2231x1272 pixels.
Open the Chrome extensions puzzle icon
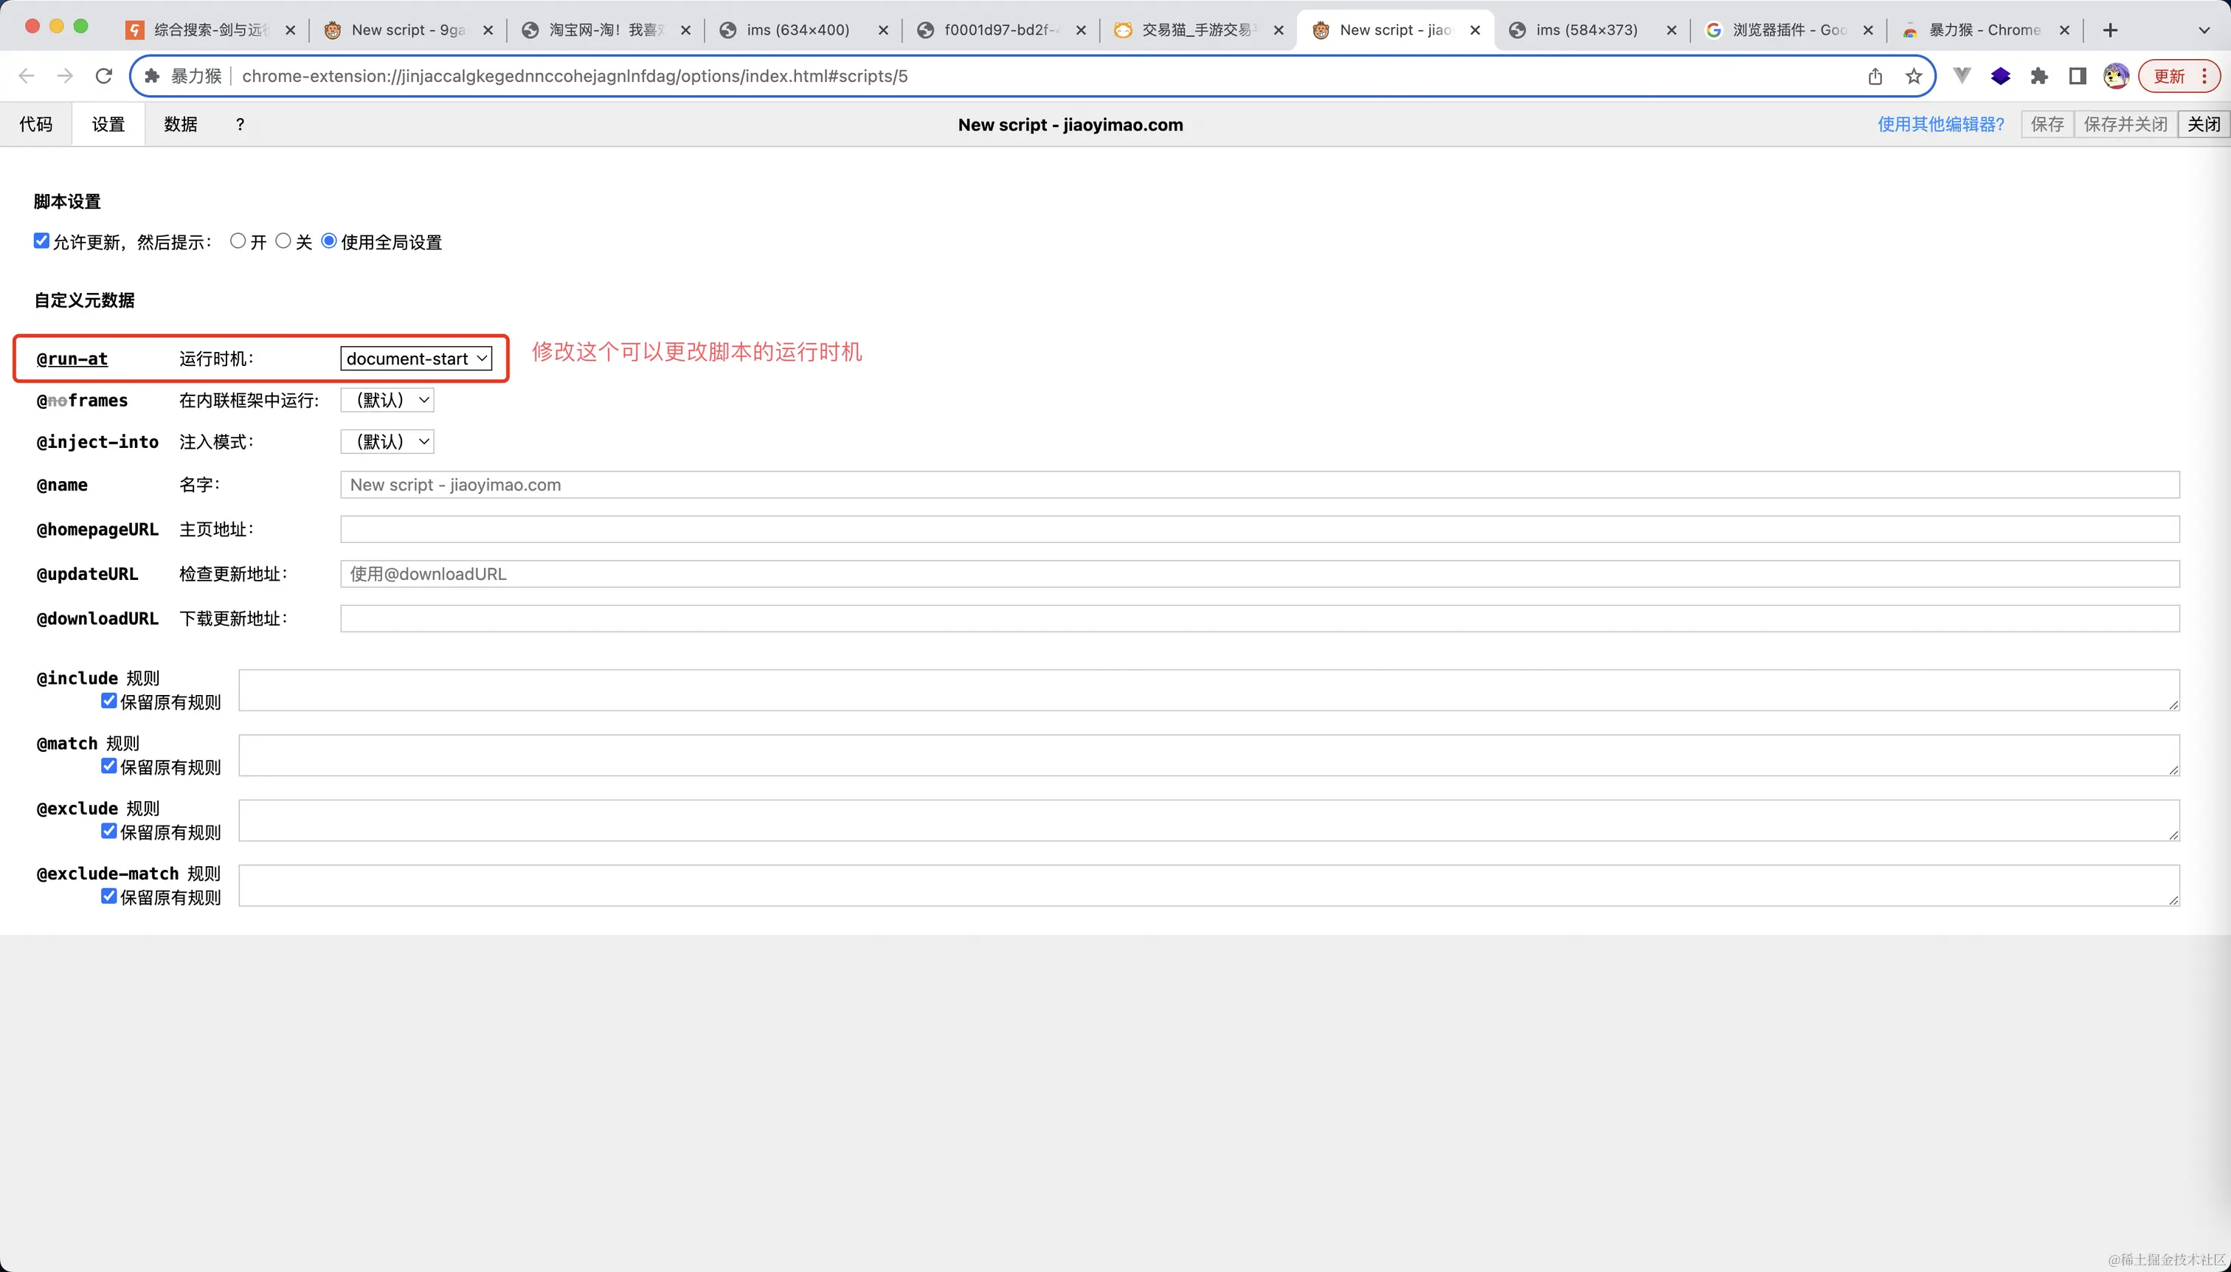[2039, 76]
